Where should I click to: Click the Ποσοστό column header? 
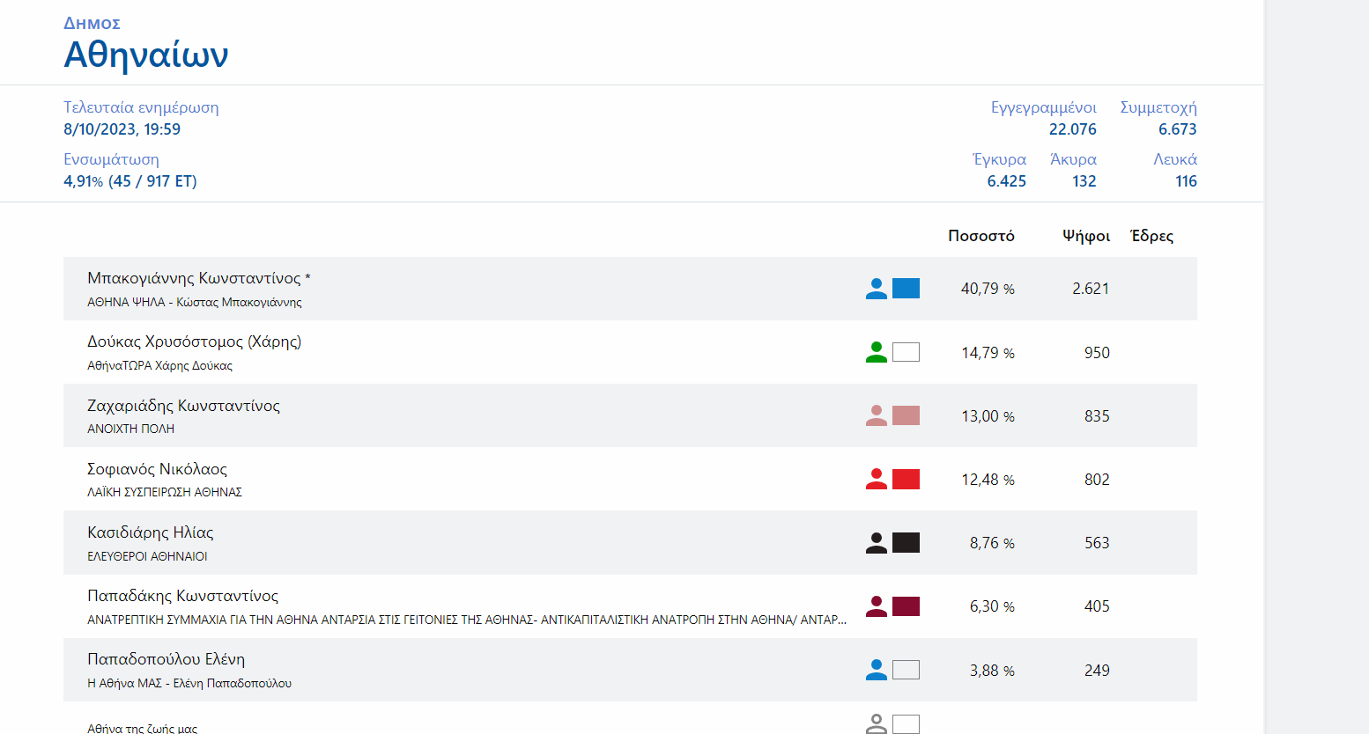click(980, 236)
